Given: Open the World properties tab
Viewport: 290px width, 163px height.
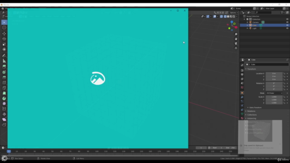Looking at the screenshot, I should pos(242,87).
